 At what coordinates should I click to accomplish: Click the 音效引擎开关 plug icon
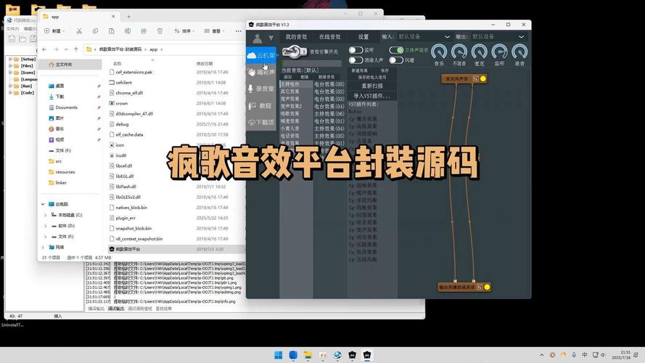click(293, 52)
